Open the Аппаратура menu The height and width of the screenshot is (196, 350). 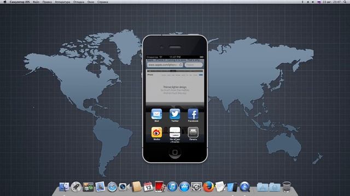62,2
